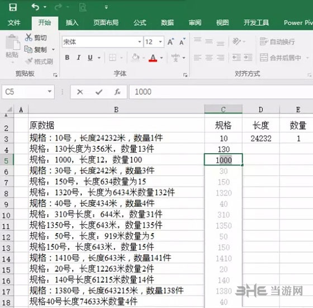The height and width of the screenshot is (308, 313).
Task: Click the formula bar showing 1000
Action: tap(221, 92)
